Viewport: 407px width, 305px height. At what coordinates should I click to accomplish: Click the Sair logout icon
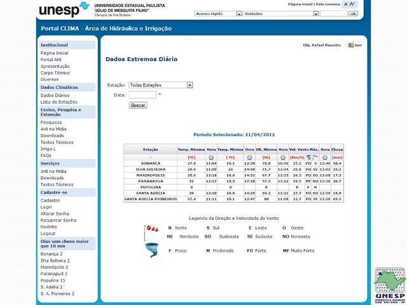tap(350, 45)
